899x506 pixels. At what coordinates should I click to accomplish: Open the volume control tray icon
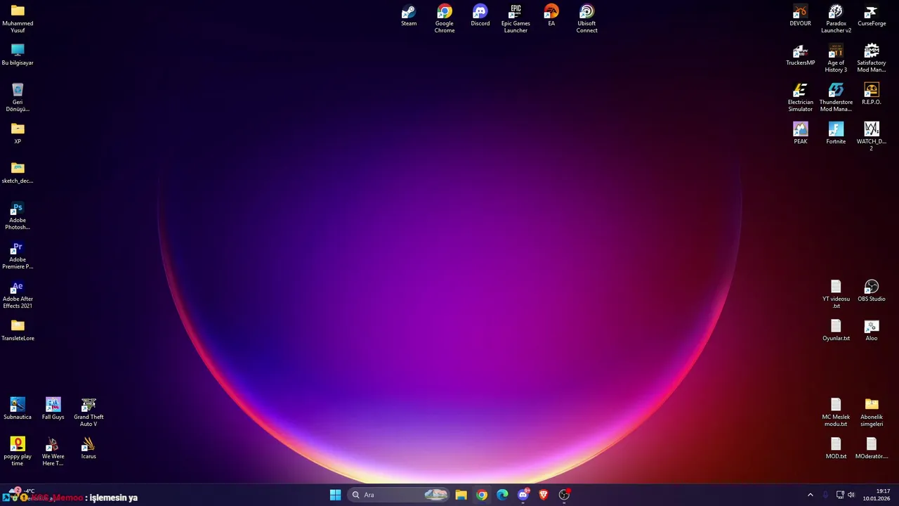(851, 495)
